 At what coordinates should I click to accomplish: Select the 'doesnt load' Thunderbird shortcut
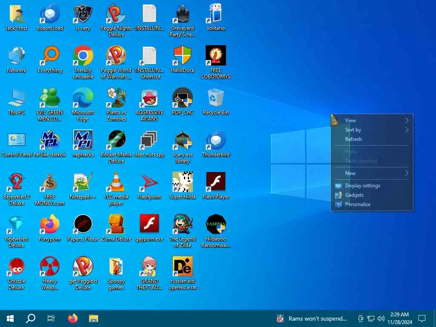coord(50,14)
